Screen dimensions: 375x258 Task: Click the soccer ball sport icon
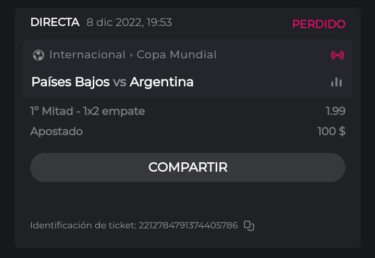[x=38, y=55]
